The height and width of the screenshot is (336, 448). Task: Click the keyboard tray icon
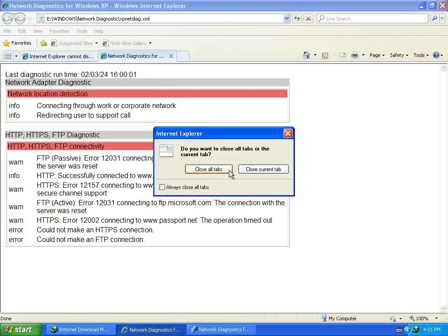[x=399, y=330]
